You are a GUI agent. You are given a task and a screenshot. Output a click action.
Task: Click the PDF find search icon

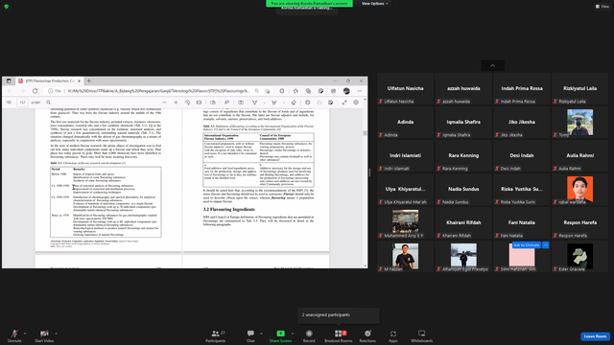[x=49, y=103]
